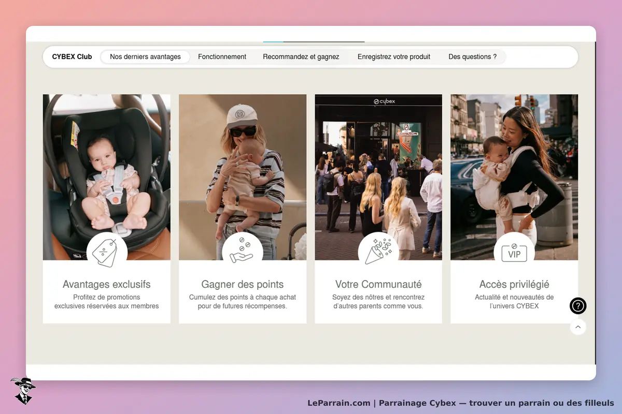Open the baby in car seat photo
Viewport: 622px width, 414px height.
(x=106, y=177)
